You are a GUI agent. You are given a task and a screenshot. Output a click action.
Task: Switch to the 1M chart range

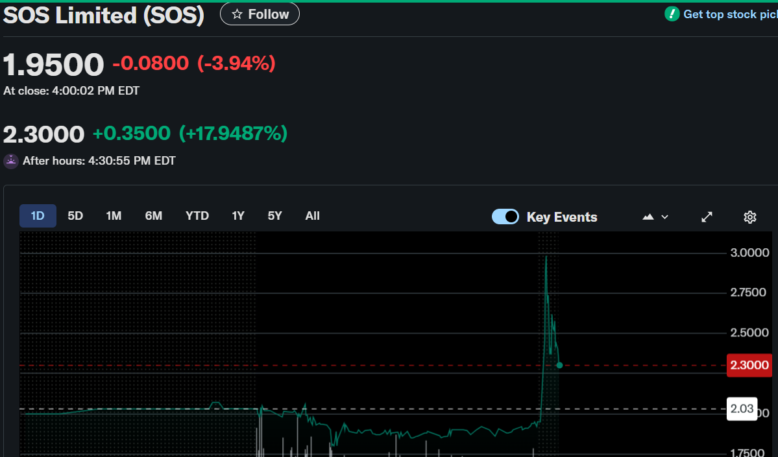pyautogui.click(x=114, y=216)
